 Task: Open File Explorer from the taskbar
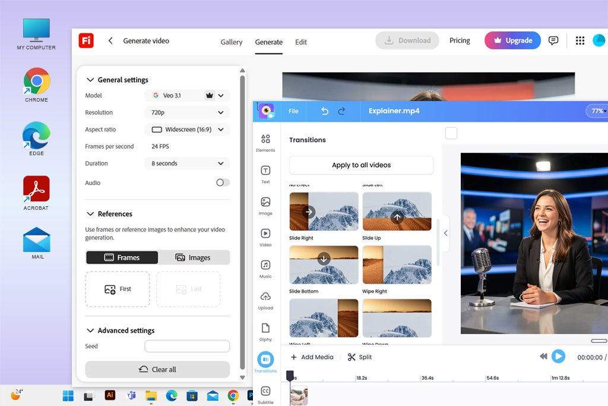tap(151, 395)
